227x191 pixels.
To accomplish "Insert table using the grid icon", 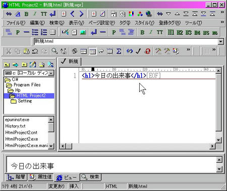I will (52, 32).
